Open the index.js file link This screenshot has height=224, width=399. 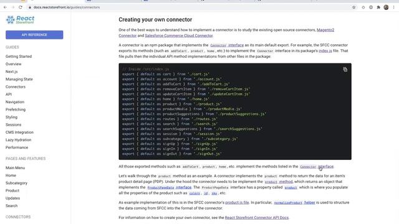click(325, 51)
